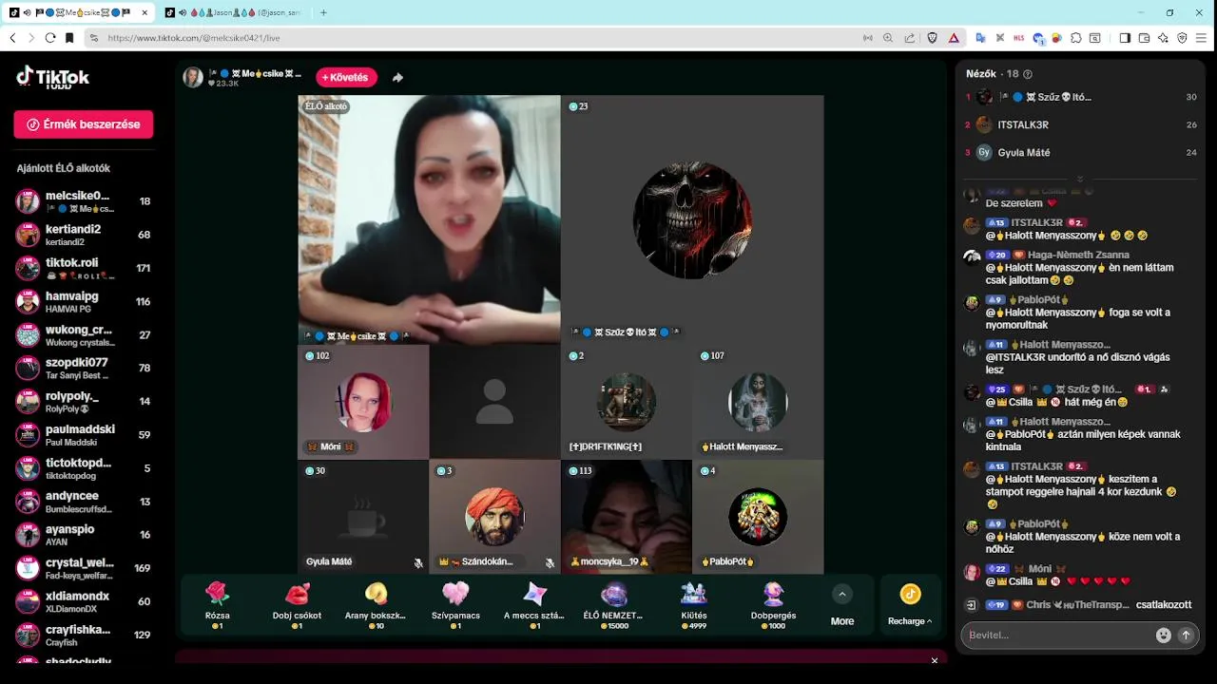Select top viewer Gyula Máté
Viewport: 1217px width, 684px height.
(x=1080, y=152)
